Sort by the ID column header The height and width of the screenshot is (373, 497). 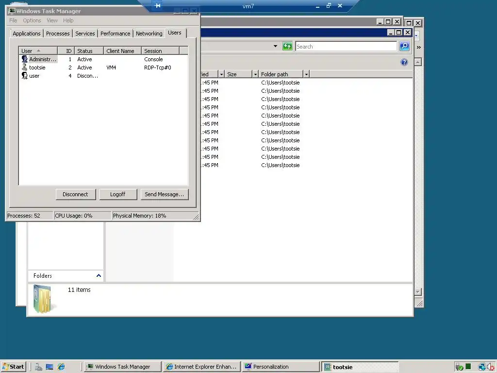[x=66, y=51]
